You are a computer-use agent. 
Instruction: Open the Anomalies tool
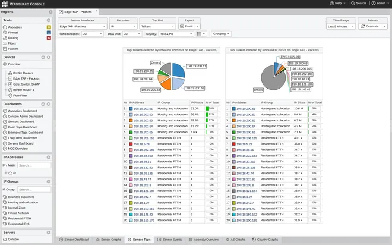[x=15, y=27]
